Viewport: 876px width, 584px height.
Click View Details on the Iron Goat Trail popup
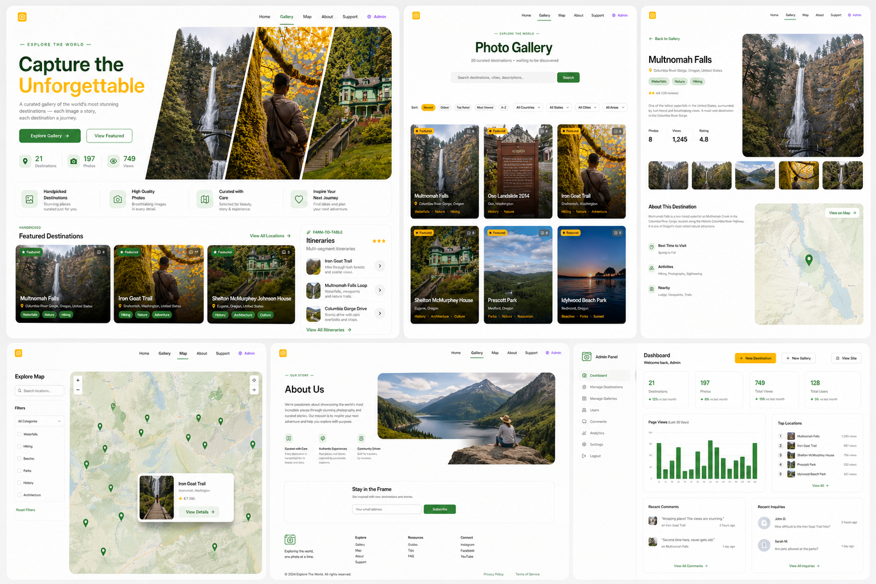[x=199, y=512]
